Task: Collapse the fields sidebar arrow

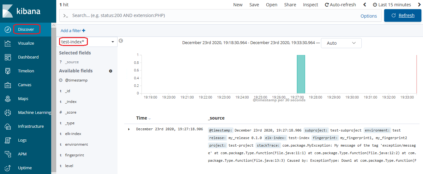Action: coord(121,41)
